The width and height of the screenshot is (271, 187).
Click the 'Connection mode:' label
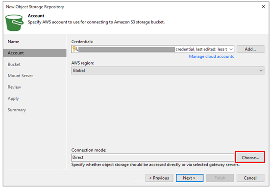89,150
